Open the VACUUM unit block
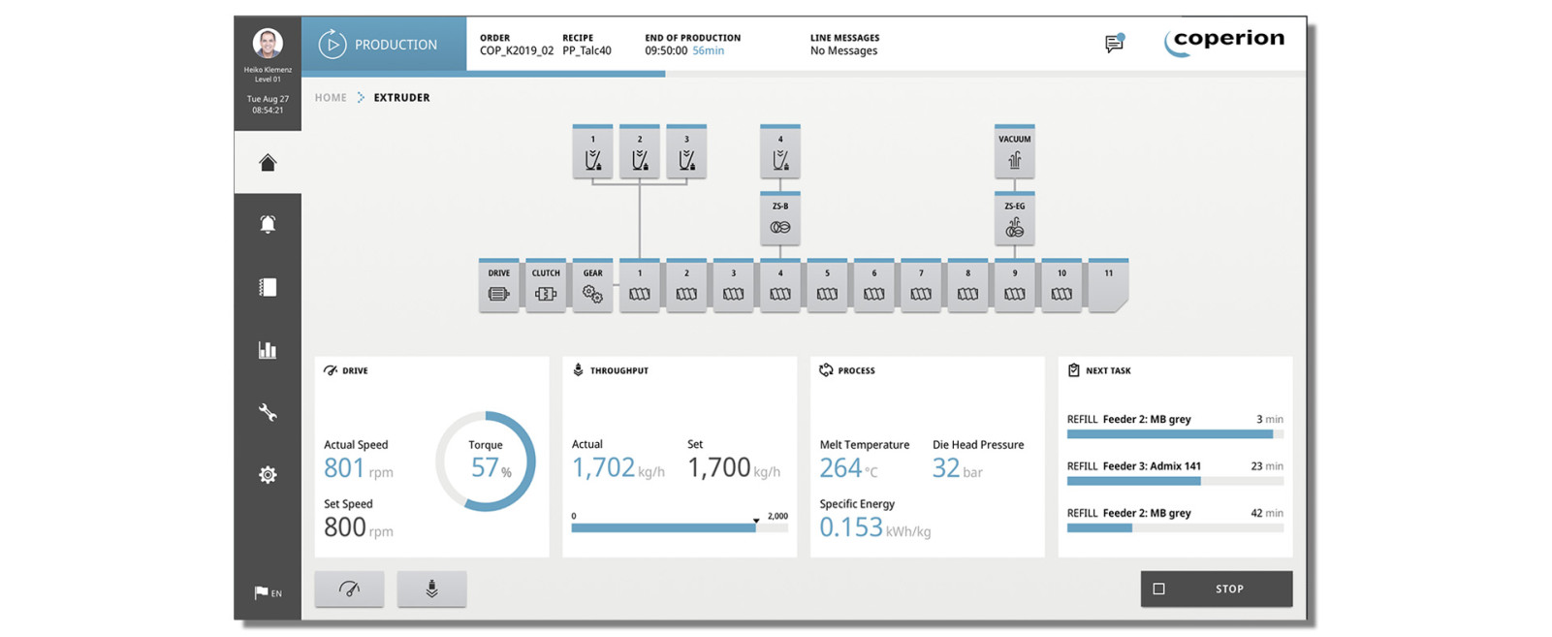 tap(1014, 152)
